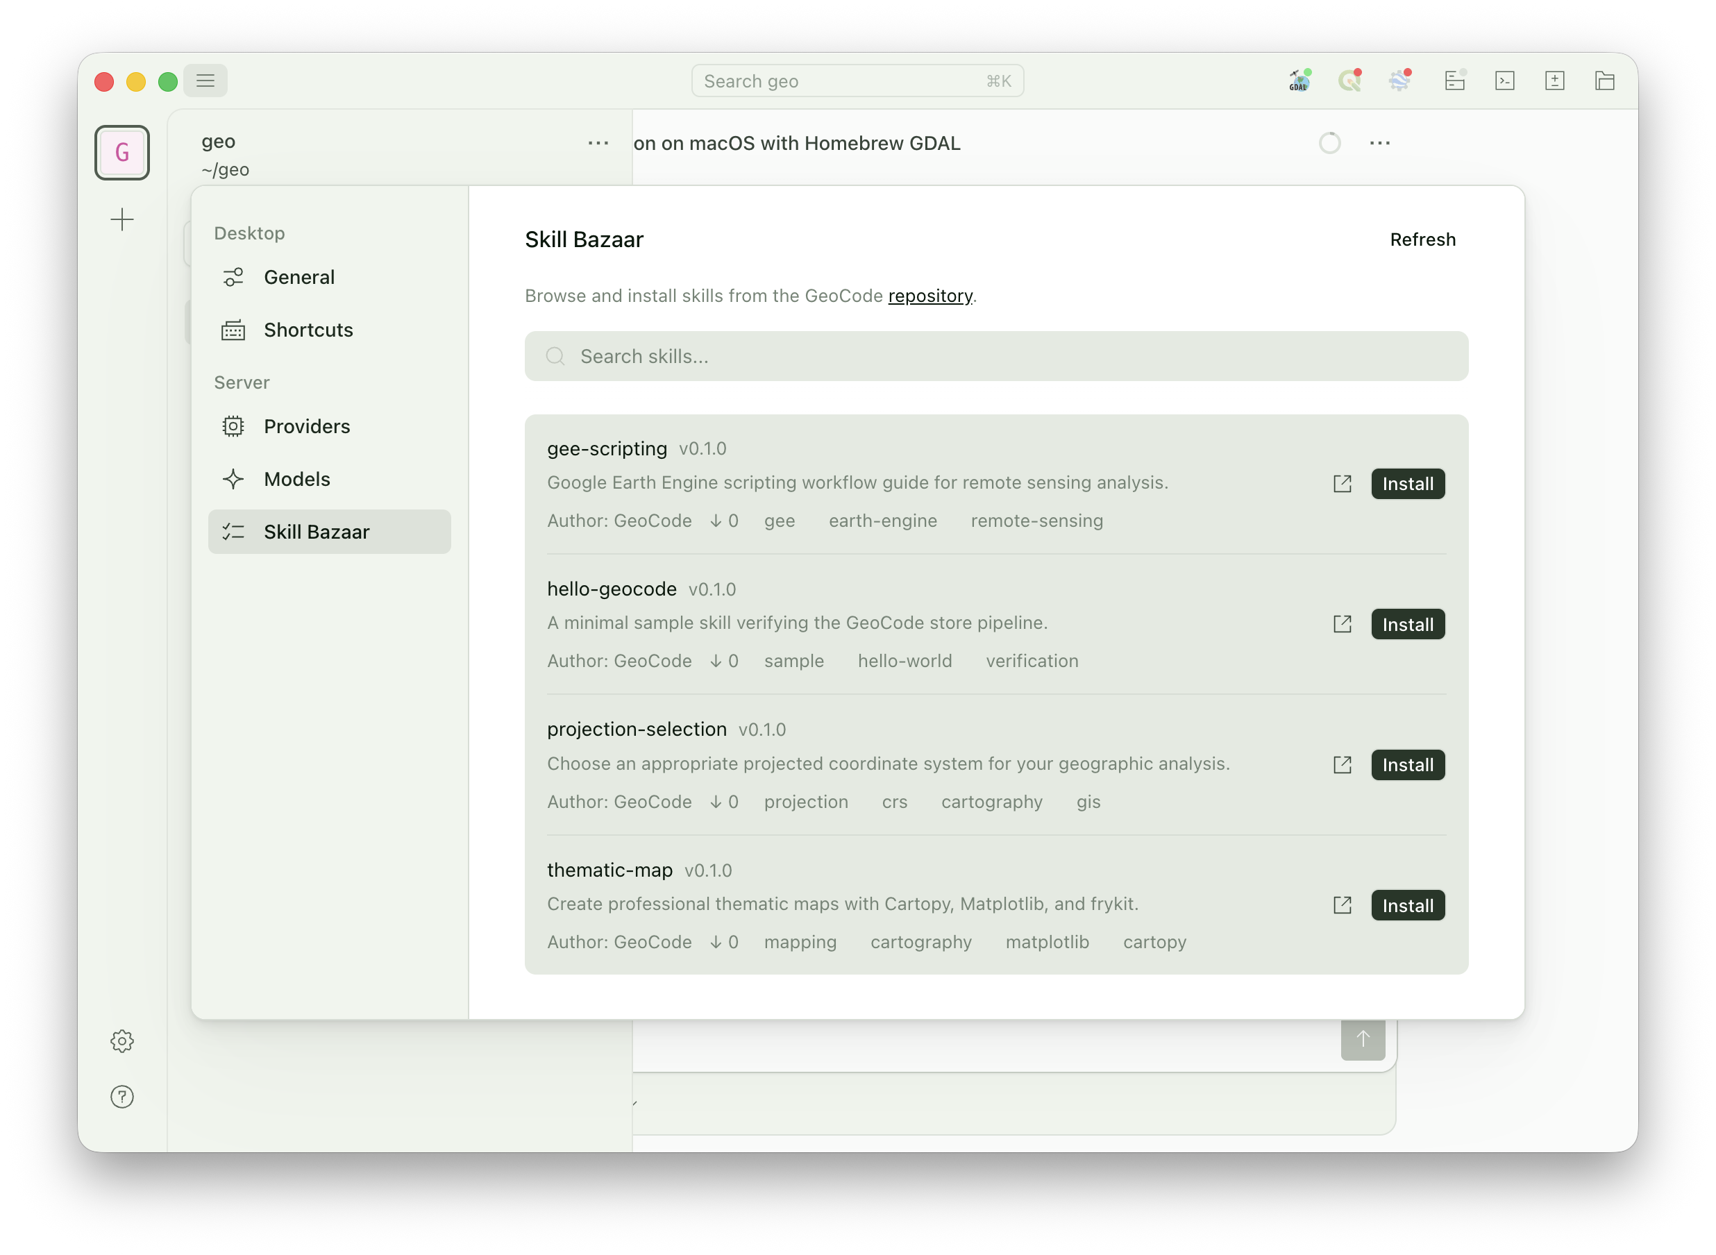Click the Search geo field in the title bar
This screenshot has height=1255, width=1716.
point(857,81)
